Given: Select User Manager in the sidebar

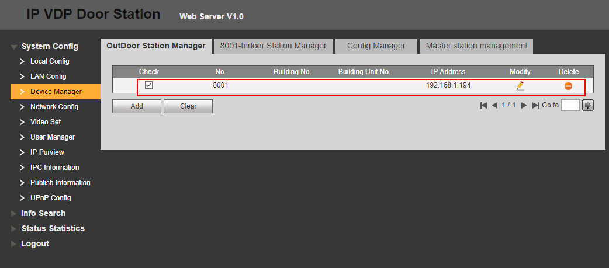Looking at the screenshot, I should pyautogui.click(x=53, y=137).
